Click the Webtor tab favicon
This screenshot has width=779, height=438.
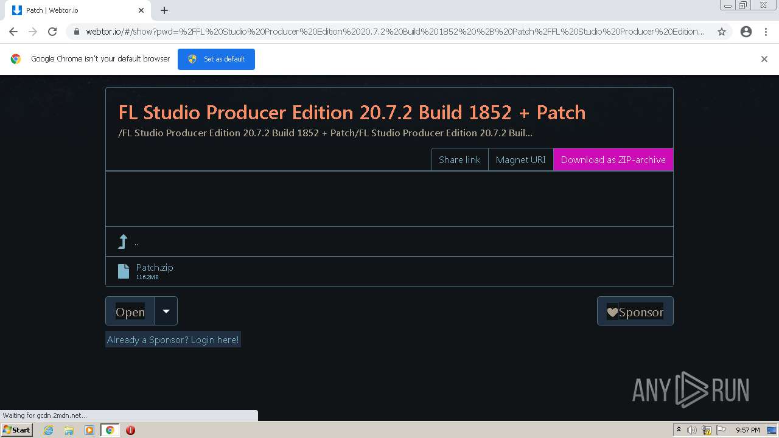[16, 10]
